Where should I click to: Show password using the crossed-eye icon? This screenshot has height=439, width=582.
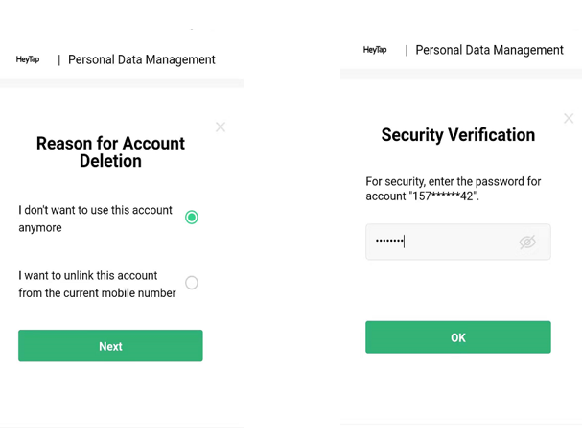(527, 243)
